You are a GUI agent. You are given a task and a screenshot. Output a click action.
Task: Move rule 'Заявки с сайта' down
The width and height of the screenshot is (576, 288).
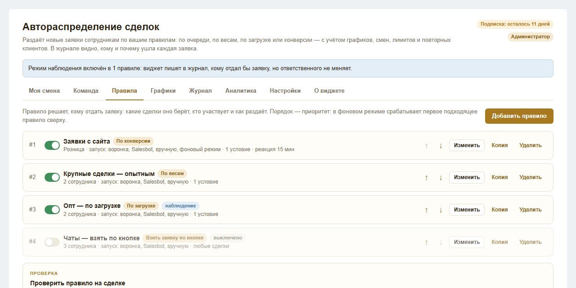pos(441,145)
